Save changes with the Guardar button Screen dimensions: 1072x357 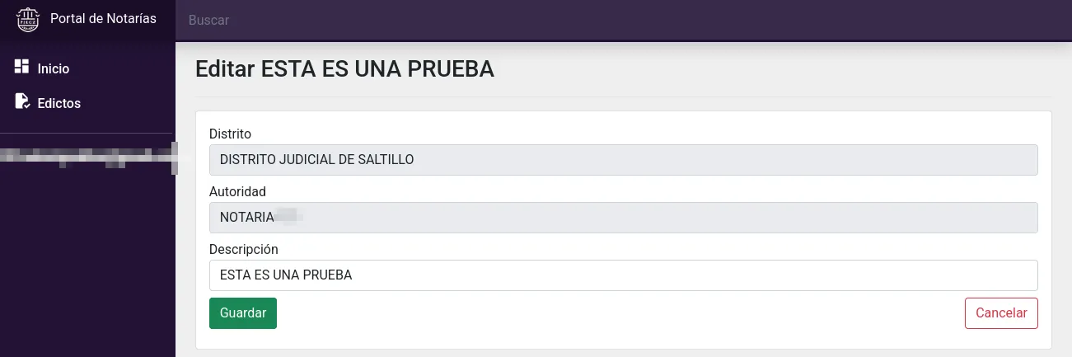pyautogui.click(x=243, y=313)
